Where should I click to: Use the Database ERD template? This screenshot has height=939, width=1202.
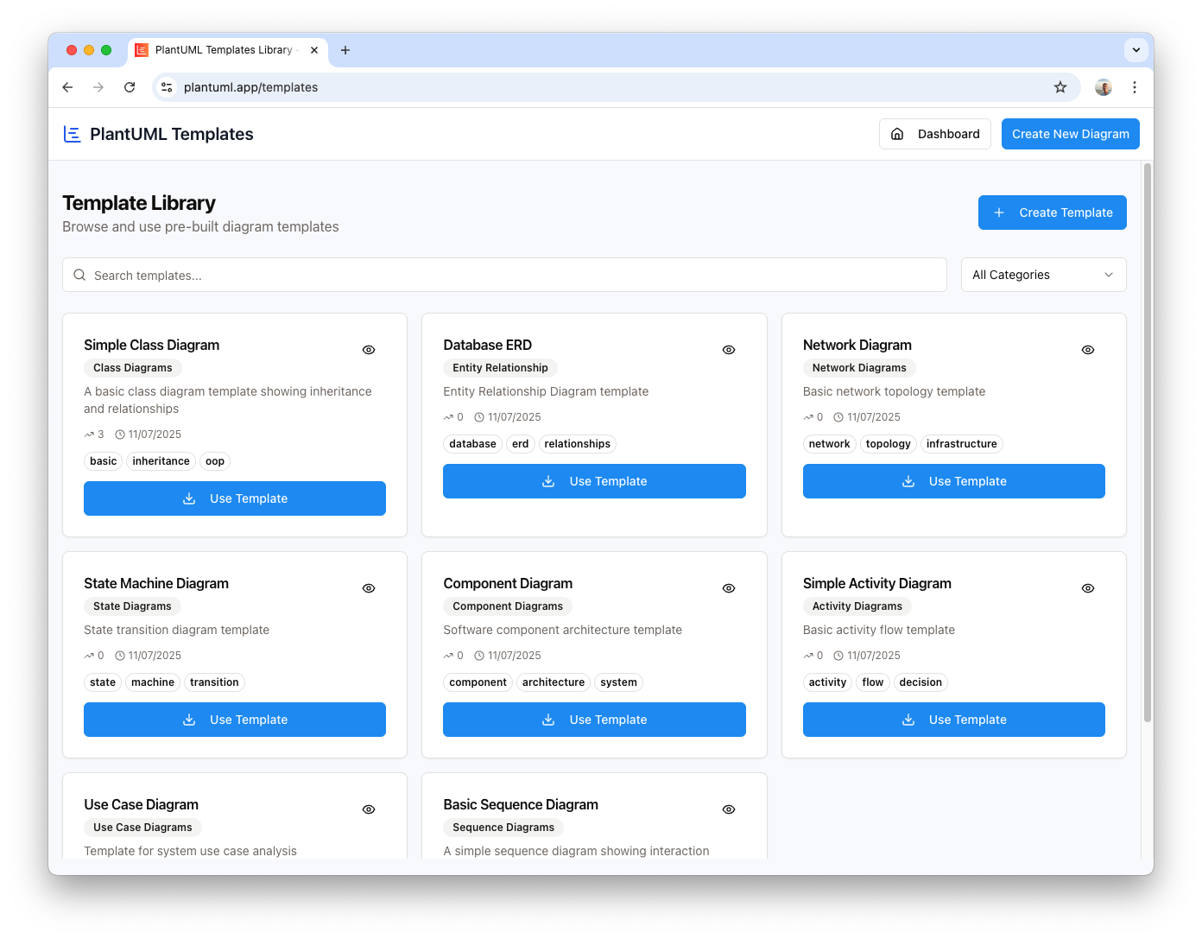tap(594, 481)
